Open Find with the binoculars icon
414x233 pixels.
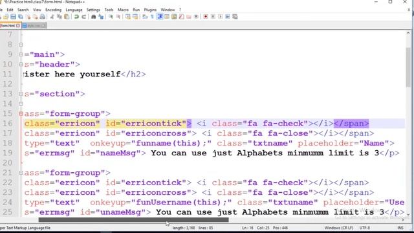pos(93,17)
